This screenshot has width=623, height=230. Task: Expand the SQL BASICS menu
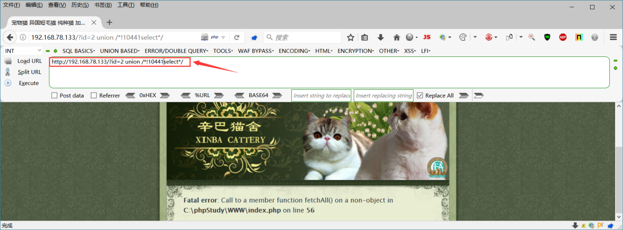(80, 51)
